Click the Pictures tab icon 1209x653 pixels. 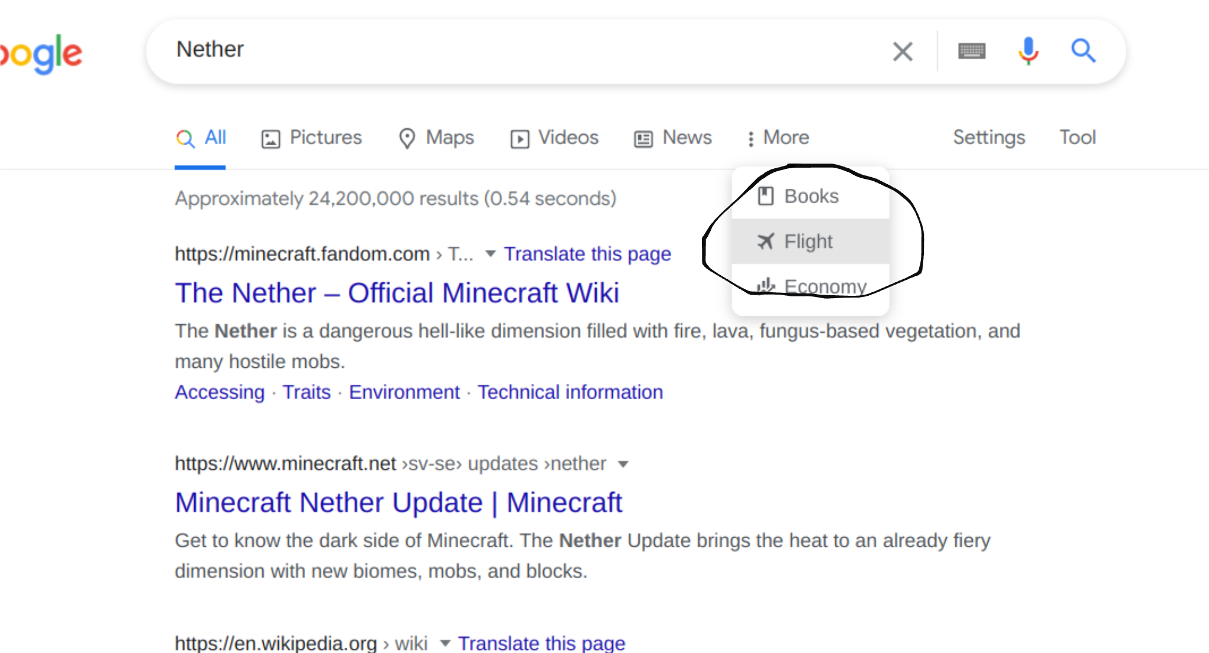272,138
